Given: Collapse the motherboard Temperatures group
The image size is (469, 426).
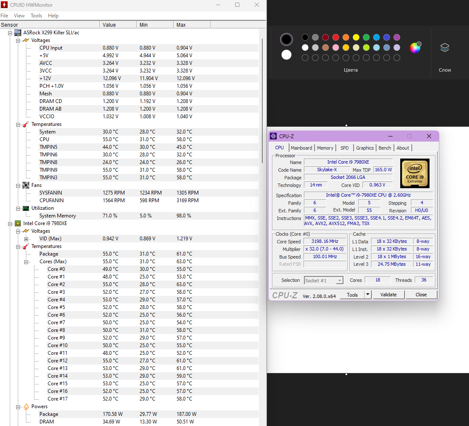Looking at the screenshot, I should [18, 125].
